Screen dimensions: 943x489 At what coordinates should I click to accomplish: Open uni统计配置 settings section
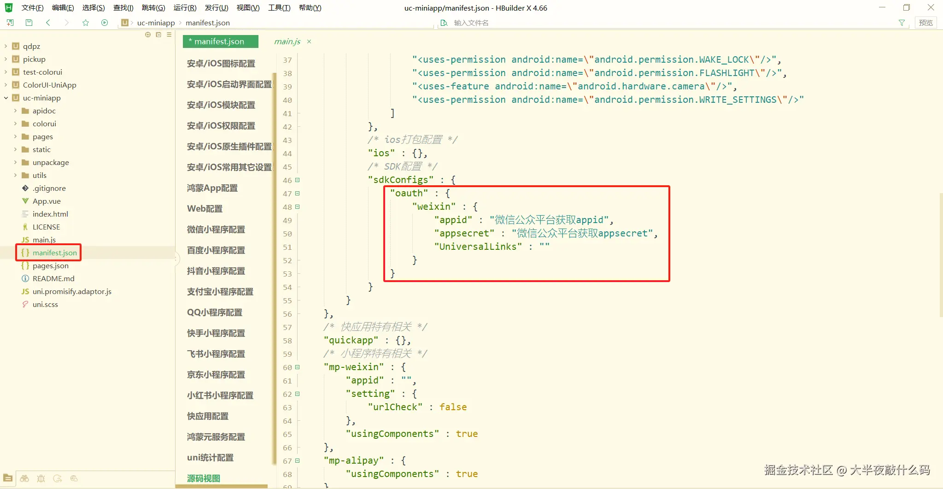[x=210, y=458]
